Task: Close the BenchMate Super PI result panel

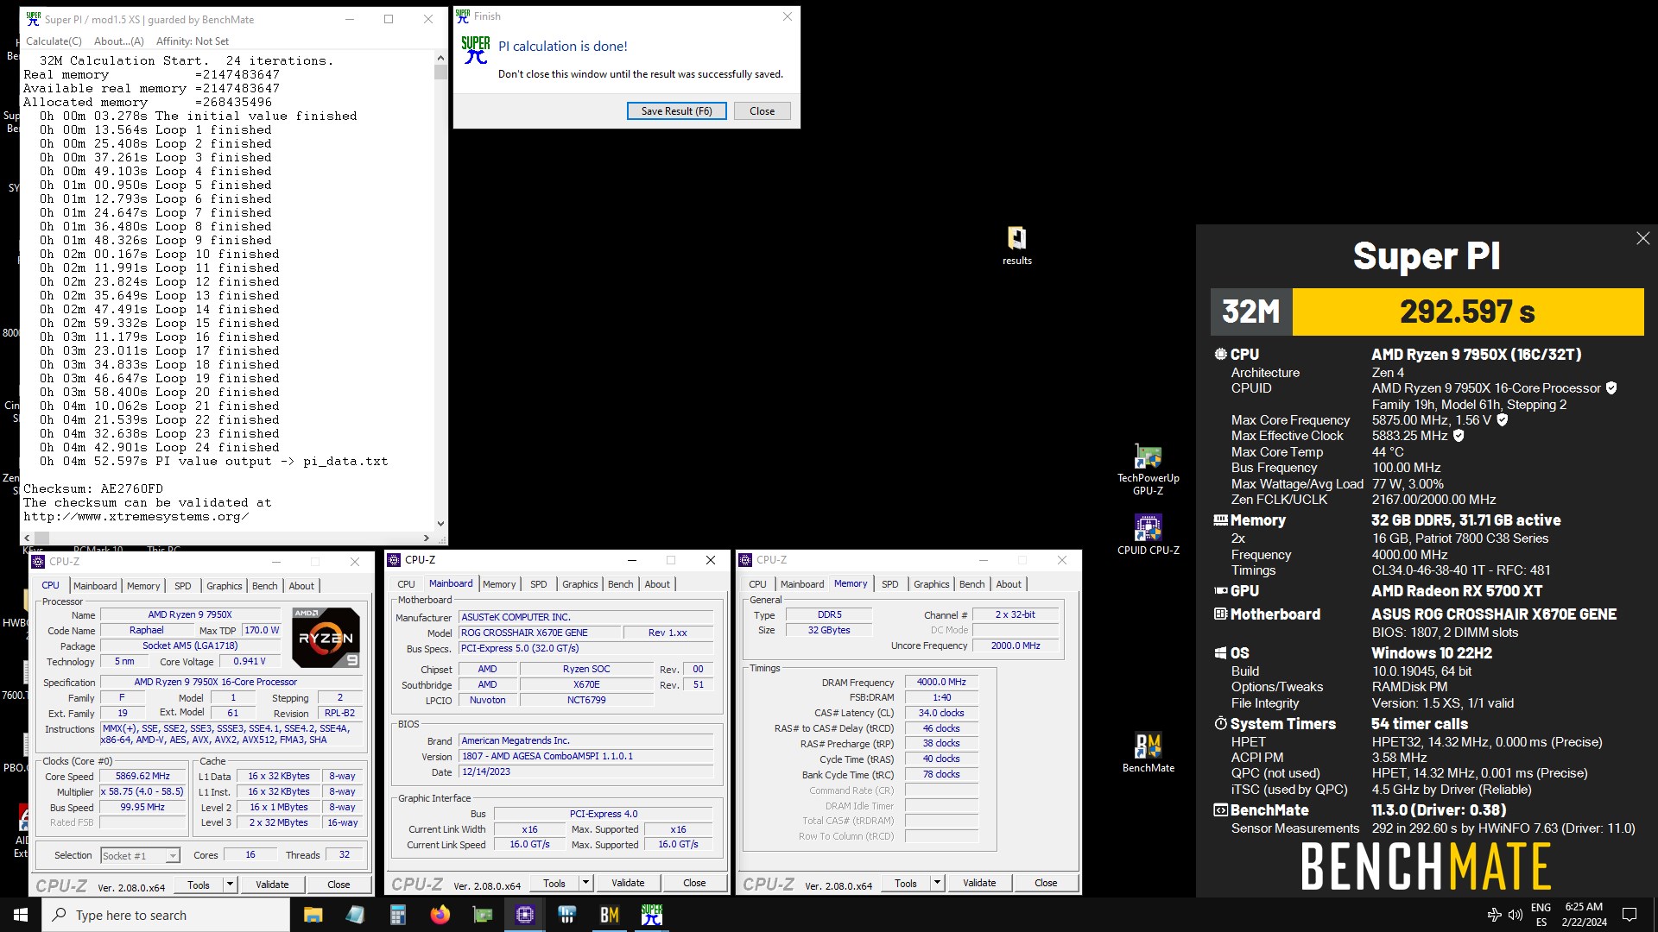Action: pos(1642,238)
